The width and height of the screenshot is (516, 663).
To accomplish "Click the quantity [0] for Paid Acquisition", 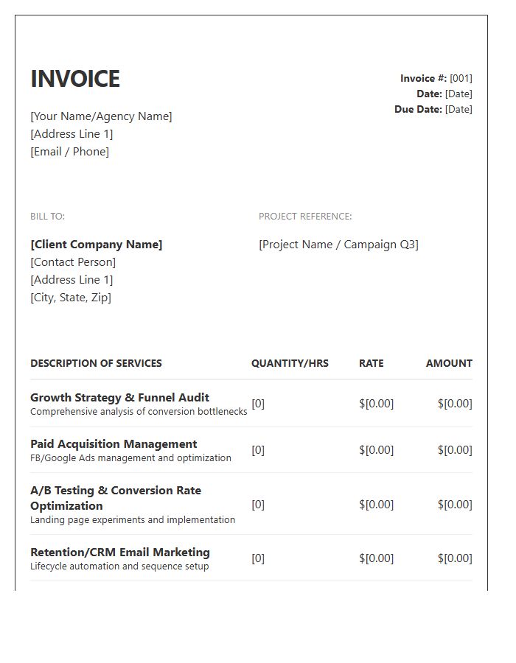I will coord(258,450).
